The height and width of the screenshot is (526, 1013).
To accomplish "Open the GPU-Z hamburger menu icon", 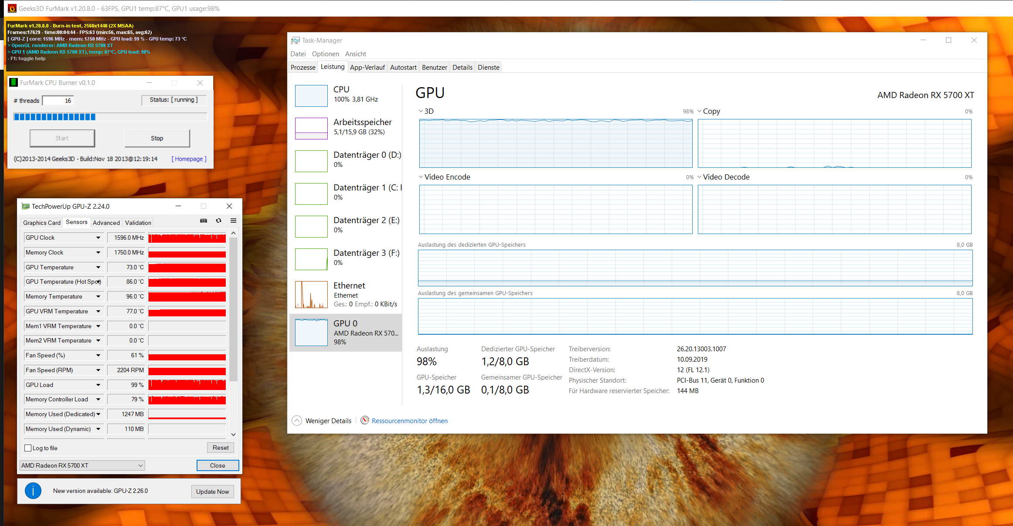I will tap(233, 221).
